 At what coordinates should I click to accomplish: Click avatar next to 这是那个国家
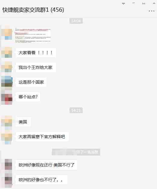pyautogui.click(x=8, y=81)
